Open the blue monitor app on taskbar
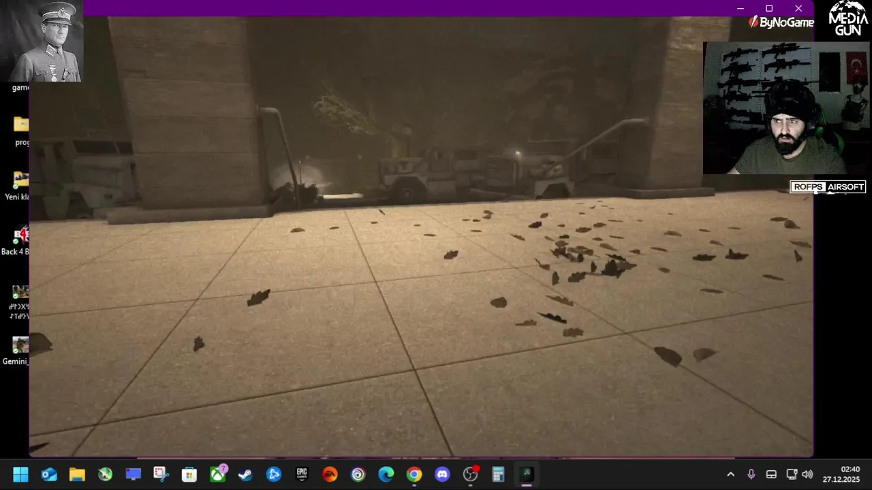This screenshot has height=490, width=872. (x=133, y=474)
